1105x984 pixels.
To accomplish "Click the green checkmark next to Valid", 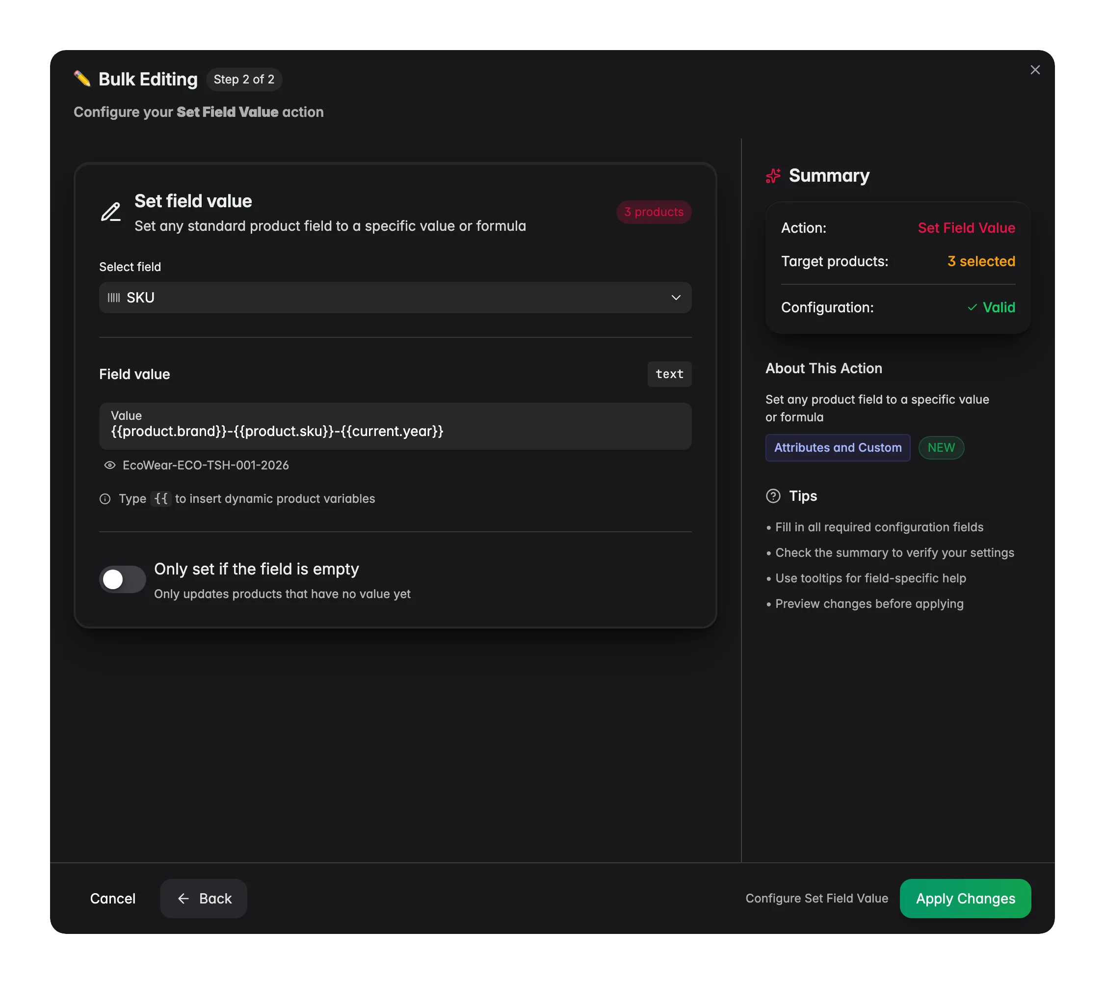I will pyautogui.click(x=972, y=307).
